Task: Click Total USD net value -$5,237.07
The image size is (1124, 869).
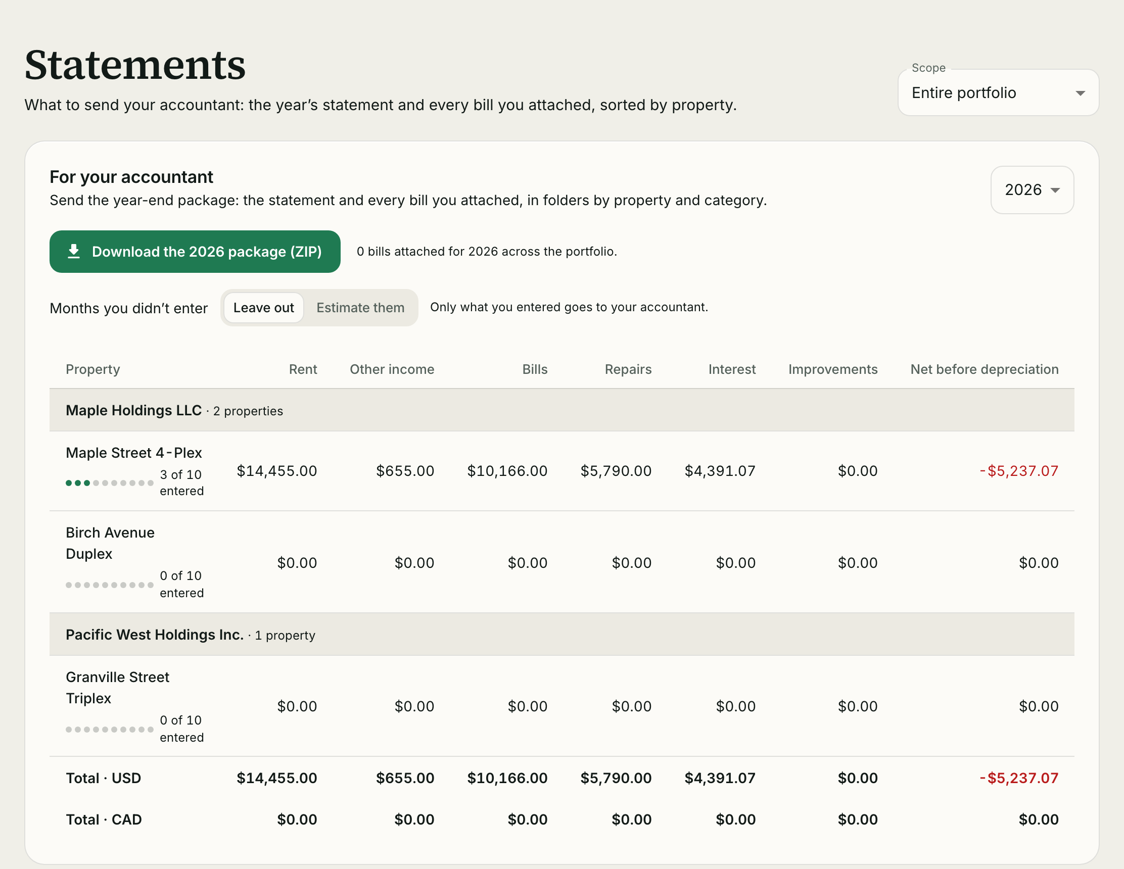Action: coord(1018,778)
